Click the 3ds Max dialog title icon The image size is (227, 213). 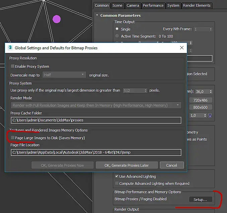10,48
